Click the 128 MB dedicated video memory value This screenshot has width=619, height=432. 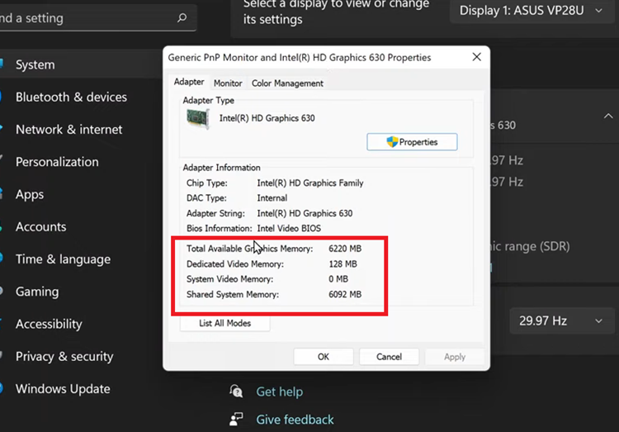[x=343, y=264]
